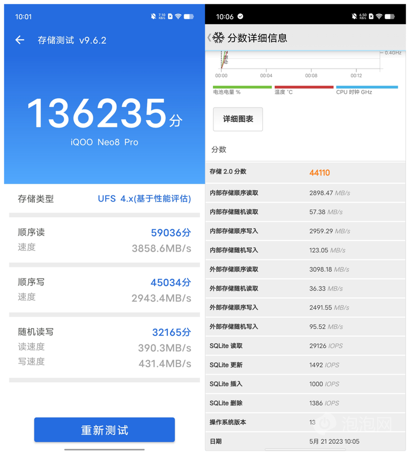Tap the UFS 4.x storage type text
Viewport: 410px width, 455px height.
pos(144,199)
